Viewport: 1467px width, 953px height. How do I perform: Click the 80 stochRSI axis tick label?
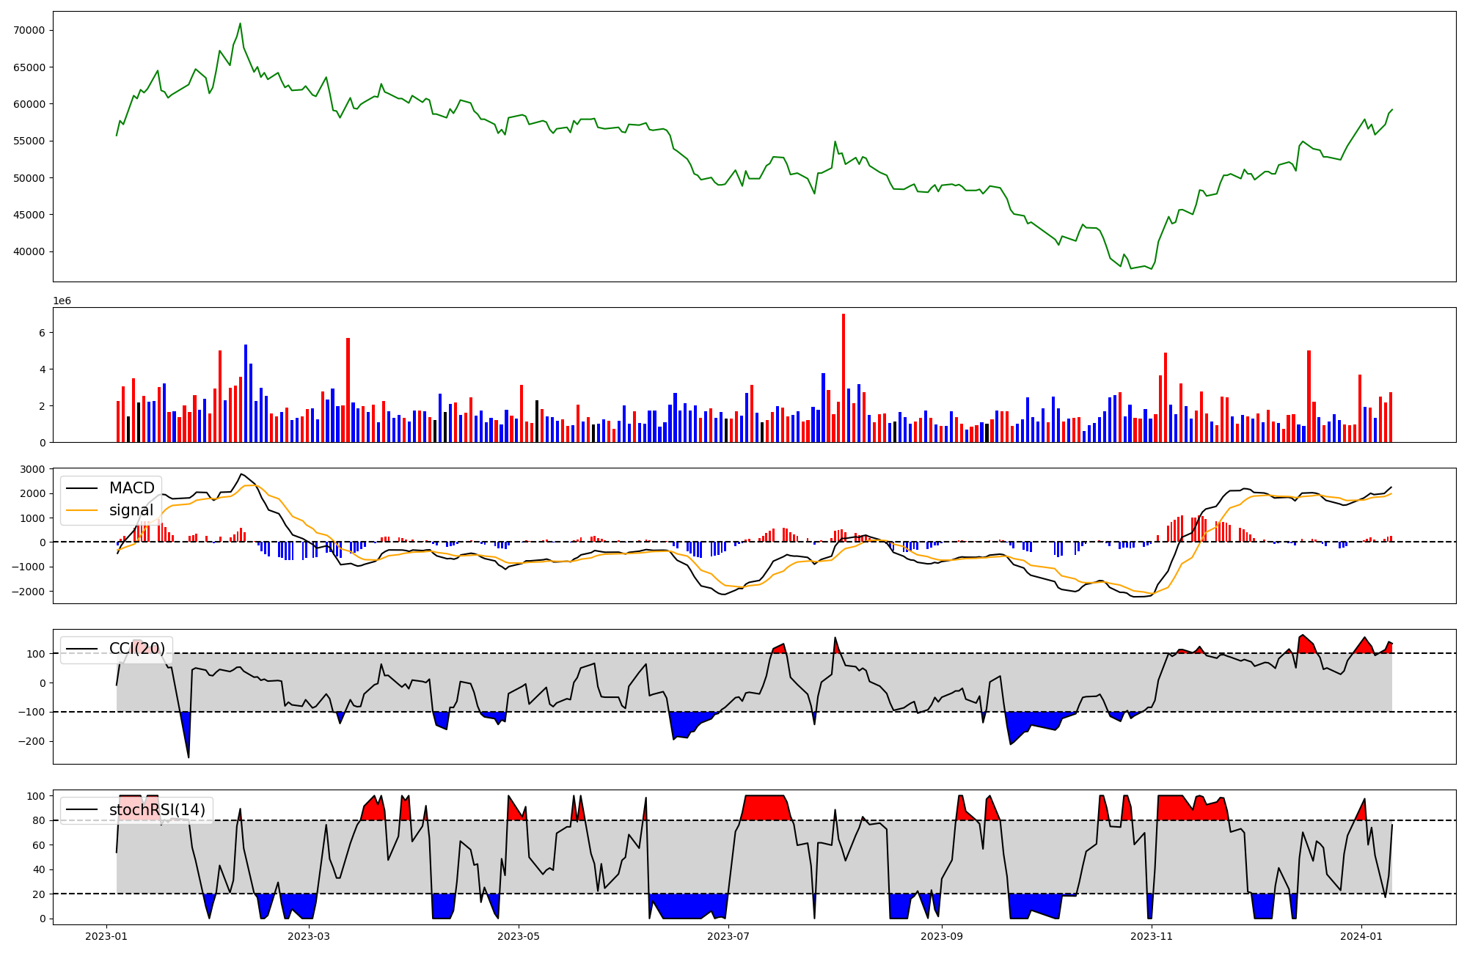pyautogui.click(x=38, y=820)
